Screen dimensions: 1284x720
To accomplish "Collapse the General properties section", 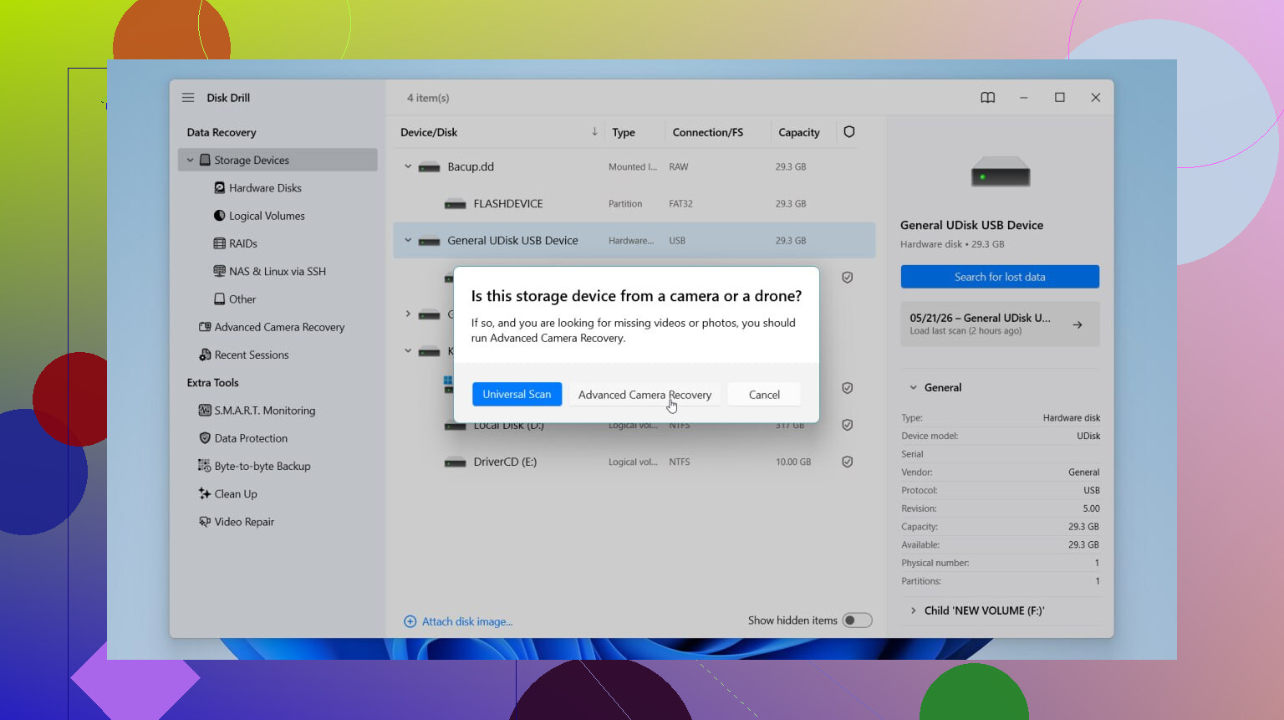I will click(x=914, y=387).
